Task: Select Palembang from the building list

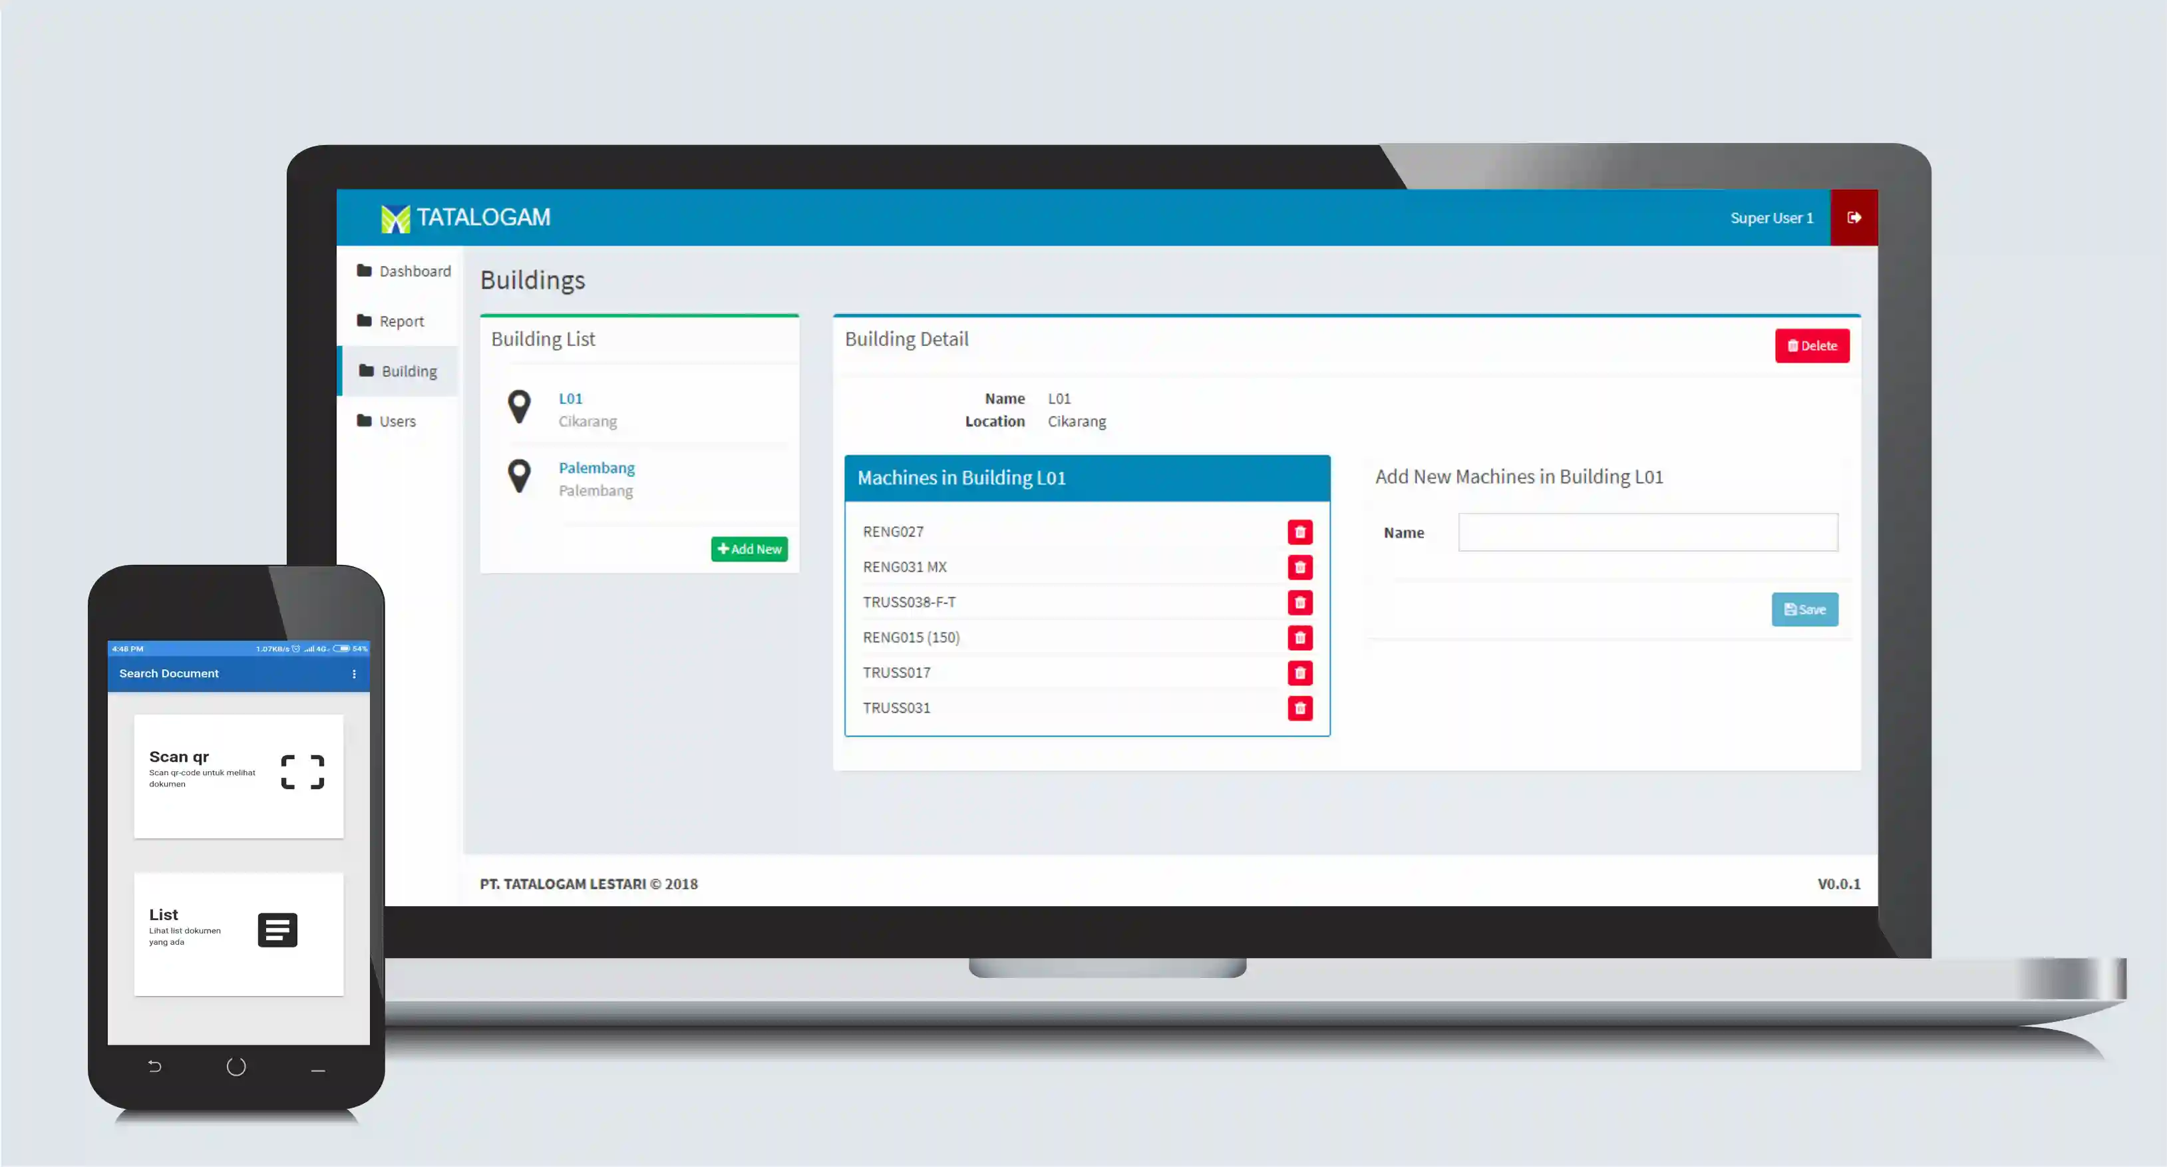Action: 596,467
